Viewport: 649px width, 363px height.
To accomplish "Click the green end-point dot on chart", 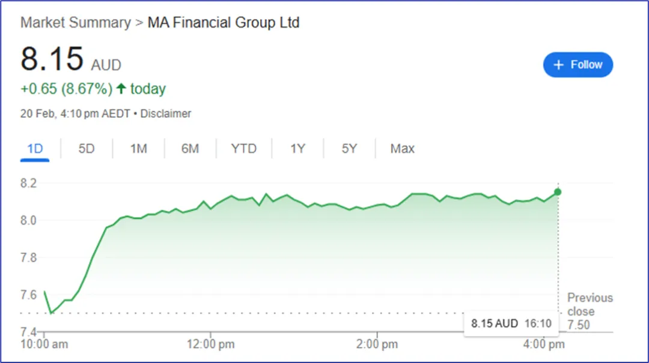I will pos(558,192).
